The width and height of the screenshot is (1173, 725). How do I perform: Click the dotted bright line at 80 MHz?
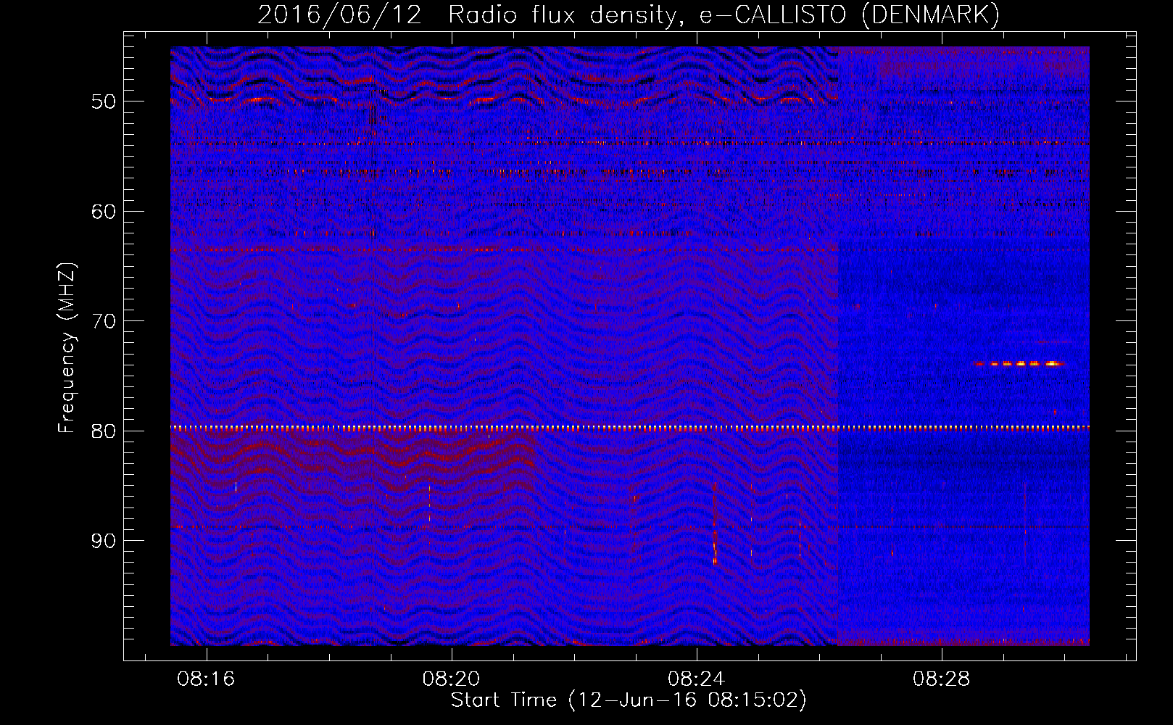point(630,428)
